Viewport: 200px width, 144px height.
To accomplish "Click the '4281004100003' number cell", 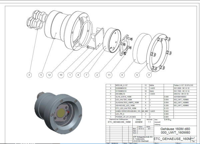I will (x=185, y=97).
